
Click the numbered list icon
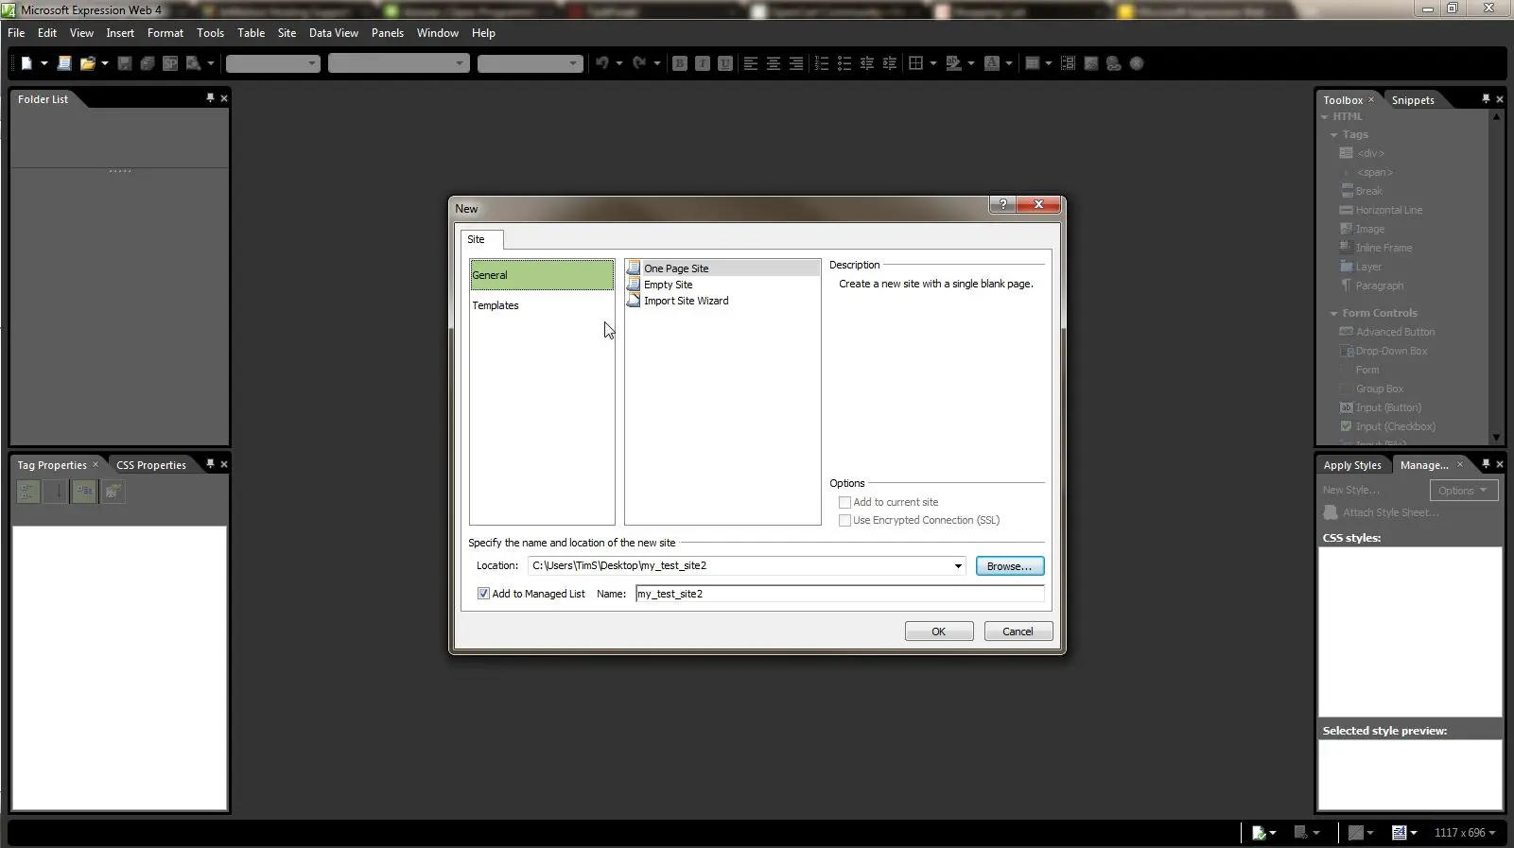(x=821, y=63)
